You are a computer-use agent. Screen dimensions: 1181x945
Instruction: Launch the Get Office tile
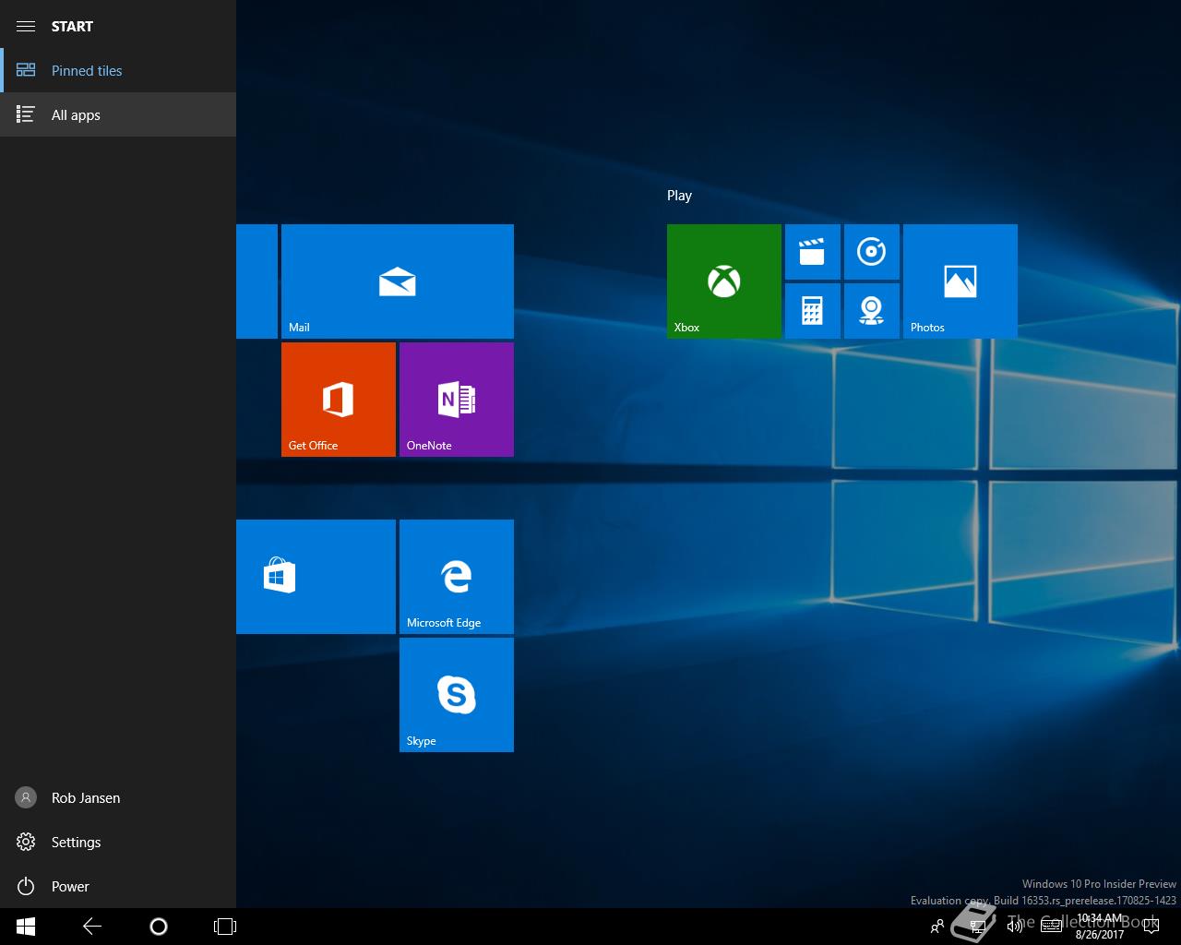click(339, 400)
